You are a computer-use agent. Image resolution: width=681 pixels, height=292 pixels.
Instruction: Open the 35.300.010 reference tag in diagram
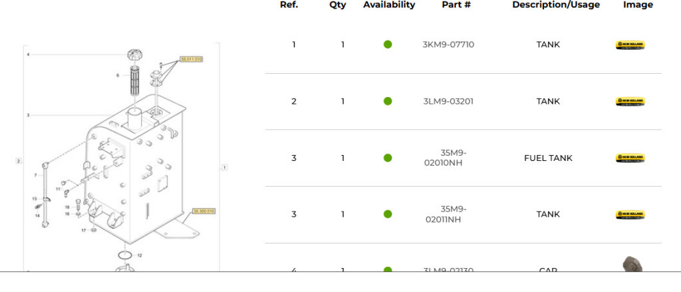(x=204, y=211)
